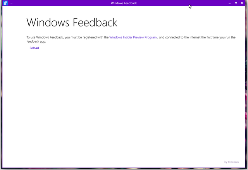Viewport: 248px width, 170px height.
Task: Click the small dash menu beside app icon
Action: (11, 3)
